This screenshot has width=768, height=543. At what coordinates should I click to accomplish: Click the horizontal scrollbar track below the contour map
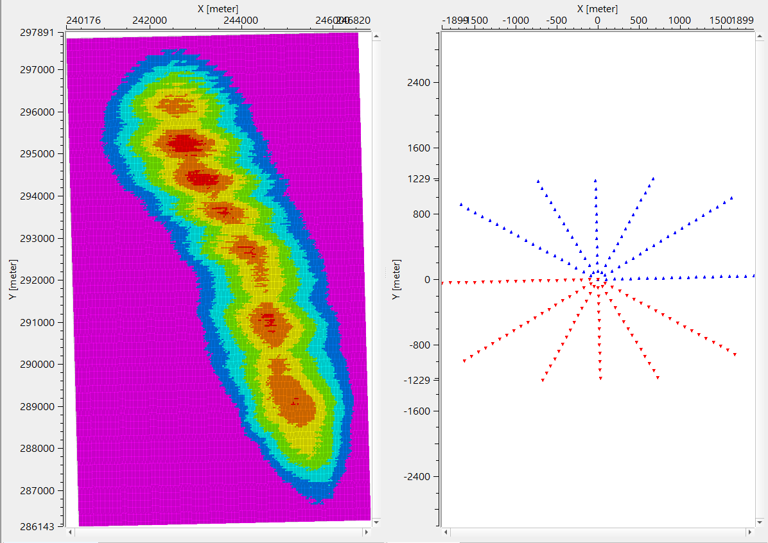[218, 531]
